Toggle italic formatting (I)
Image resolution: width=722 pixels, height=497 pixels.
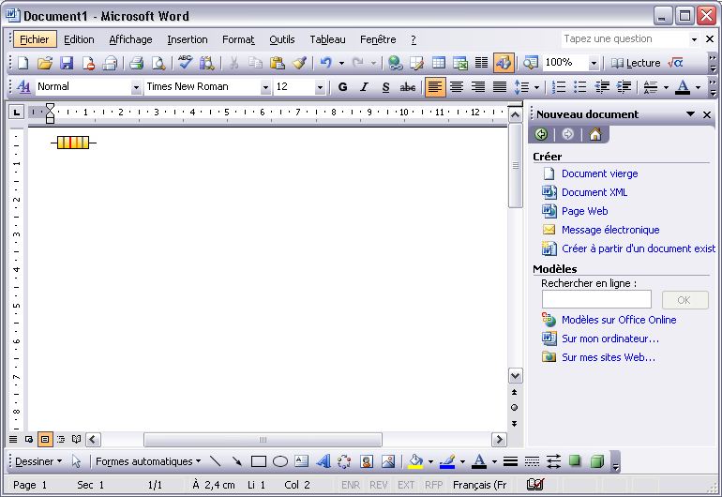364,86
